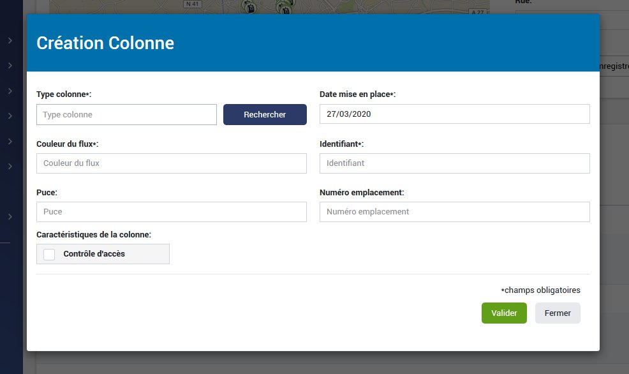Open the Date mise en place field showing 27/03/2020
The image size is (629, 374).
pos(454,114)
